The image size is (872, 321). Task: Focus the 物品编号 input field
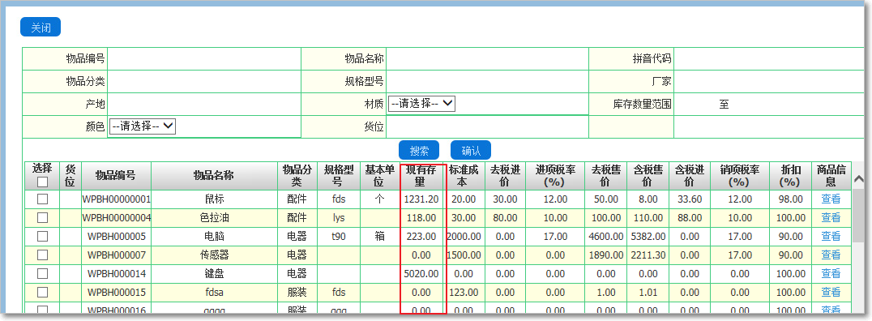(204, 59)
